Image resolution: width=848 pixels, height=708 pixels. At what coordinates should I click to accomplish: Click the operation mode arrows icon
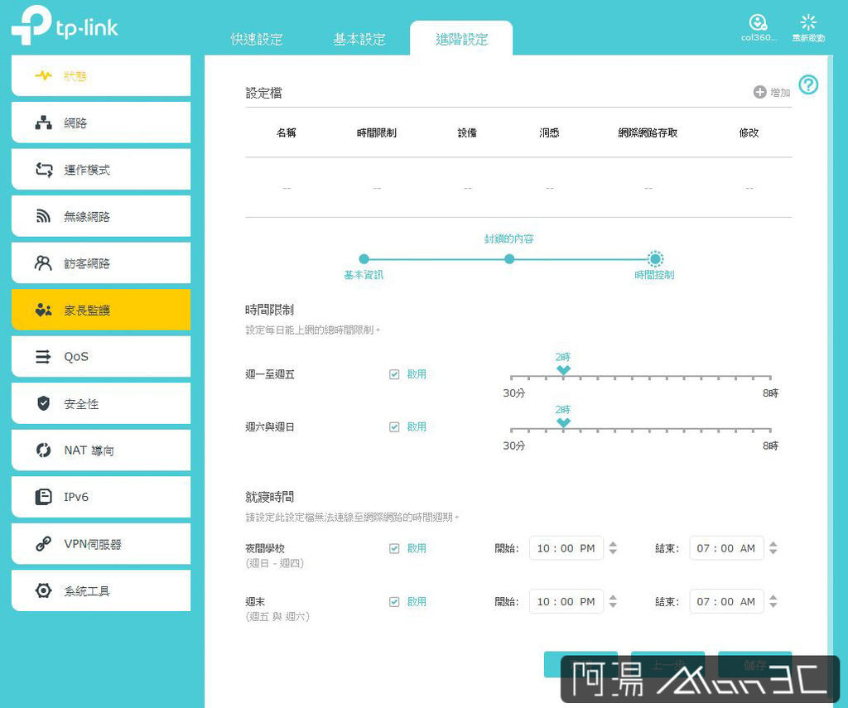tap(43, 170)
